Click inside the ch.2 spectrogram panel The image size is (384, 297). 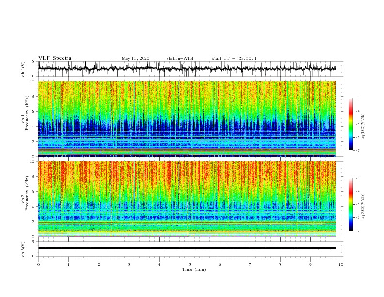tap(187, 199)
